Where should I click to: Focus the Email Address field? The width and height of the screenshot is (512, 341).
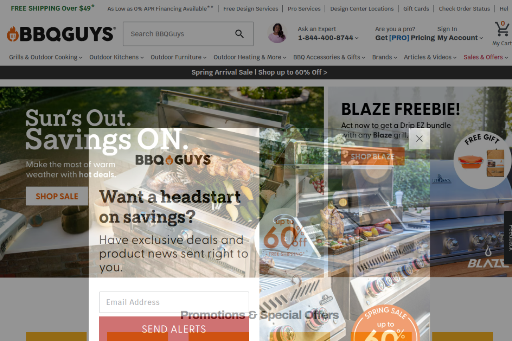tap(174, 302)
